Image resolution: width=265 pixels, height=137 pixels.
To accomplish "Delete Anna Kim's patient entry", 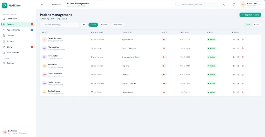I will click(243, 66).
